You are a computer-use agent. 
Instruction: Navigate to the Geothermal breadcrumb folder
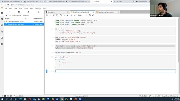pyautogui.click(x=17, y=15)
